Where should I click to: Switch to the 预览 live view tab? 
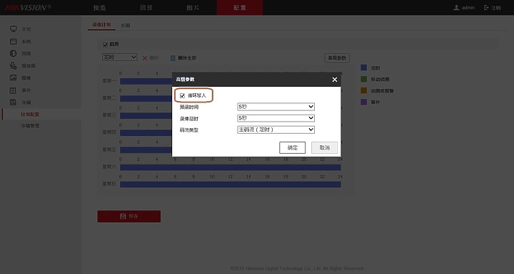(x=100, y=8)
